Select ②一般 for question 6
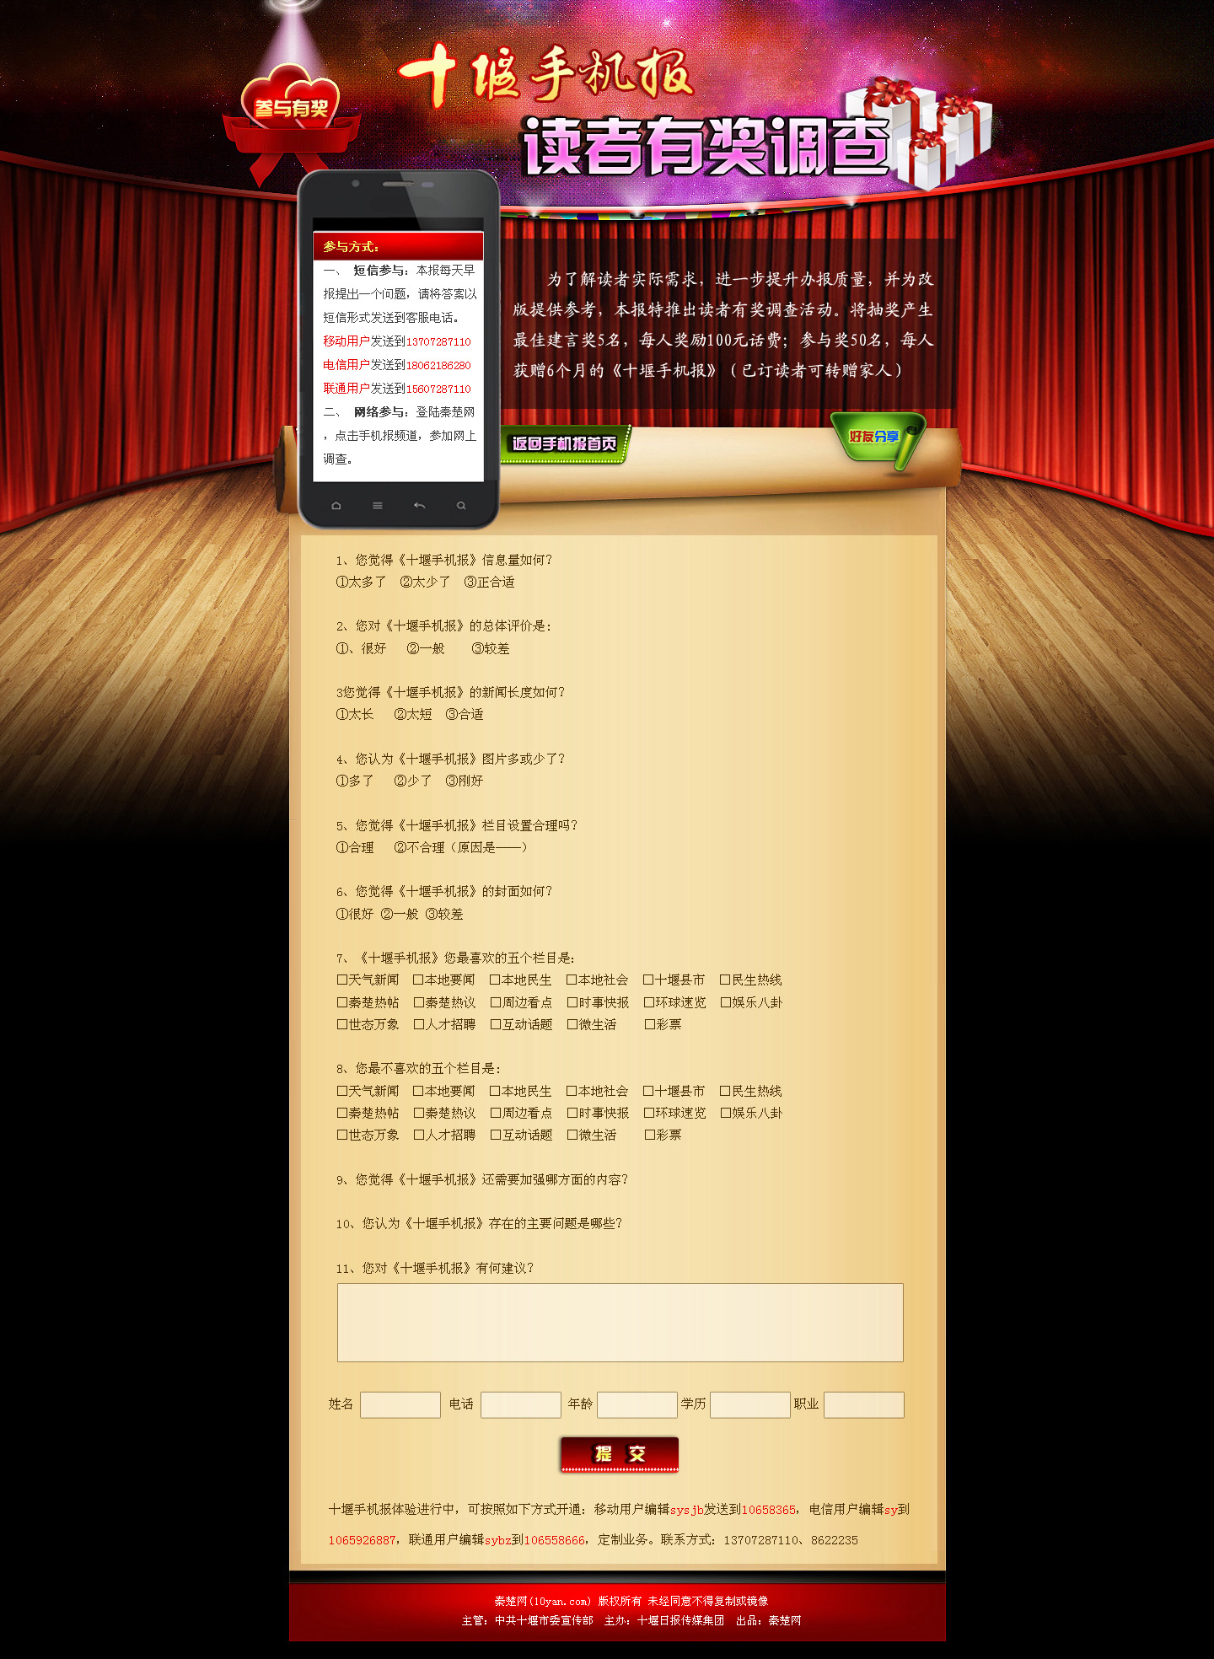The width and height of the screenshot is (1214, 1659). [x=400, y=914]
